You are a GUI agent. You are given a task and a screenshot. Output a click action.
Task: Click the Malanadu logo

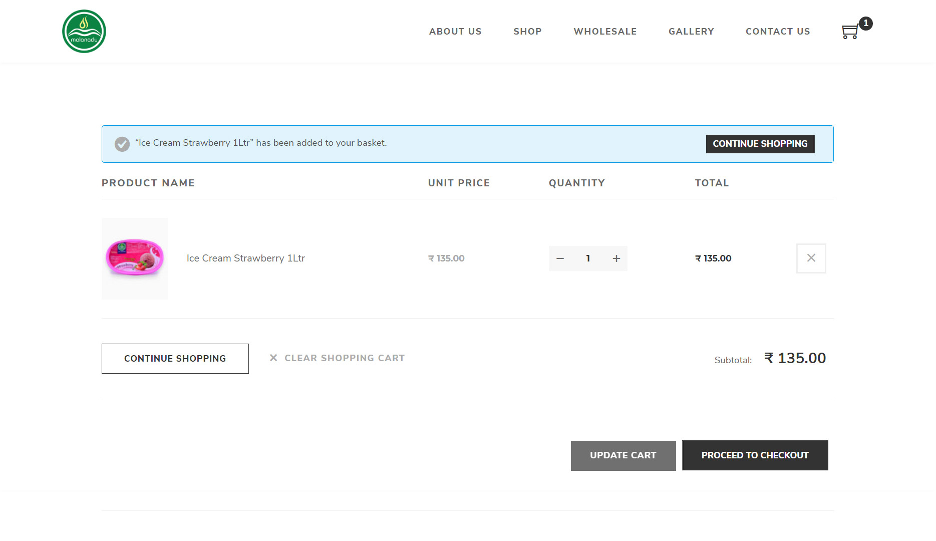click(84, 31)
